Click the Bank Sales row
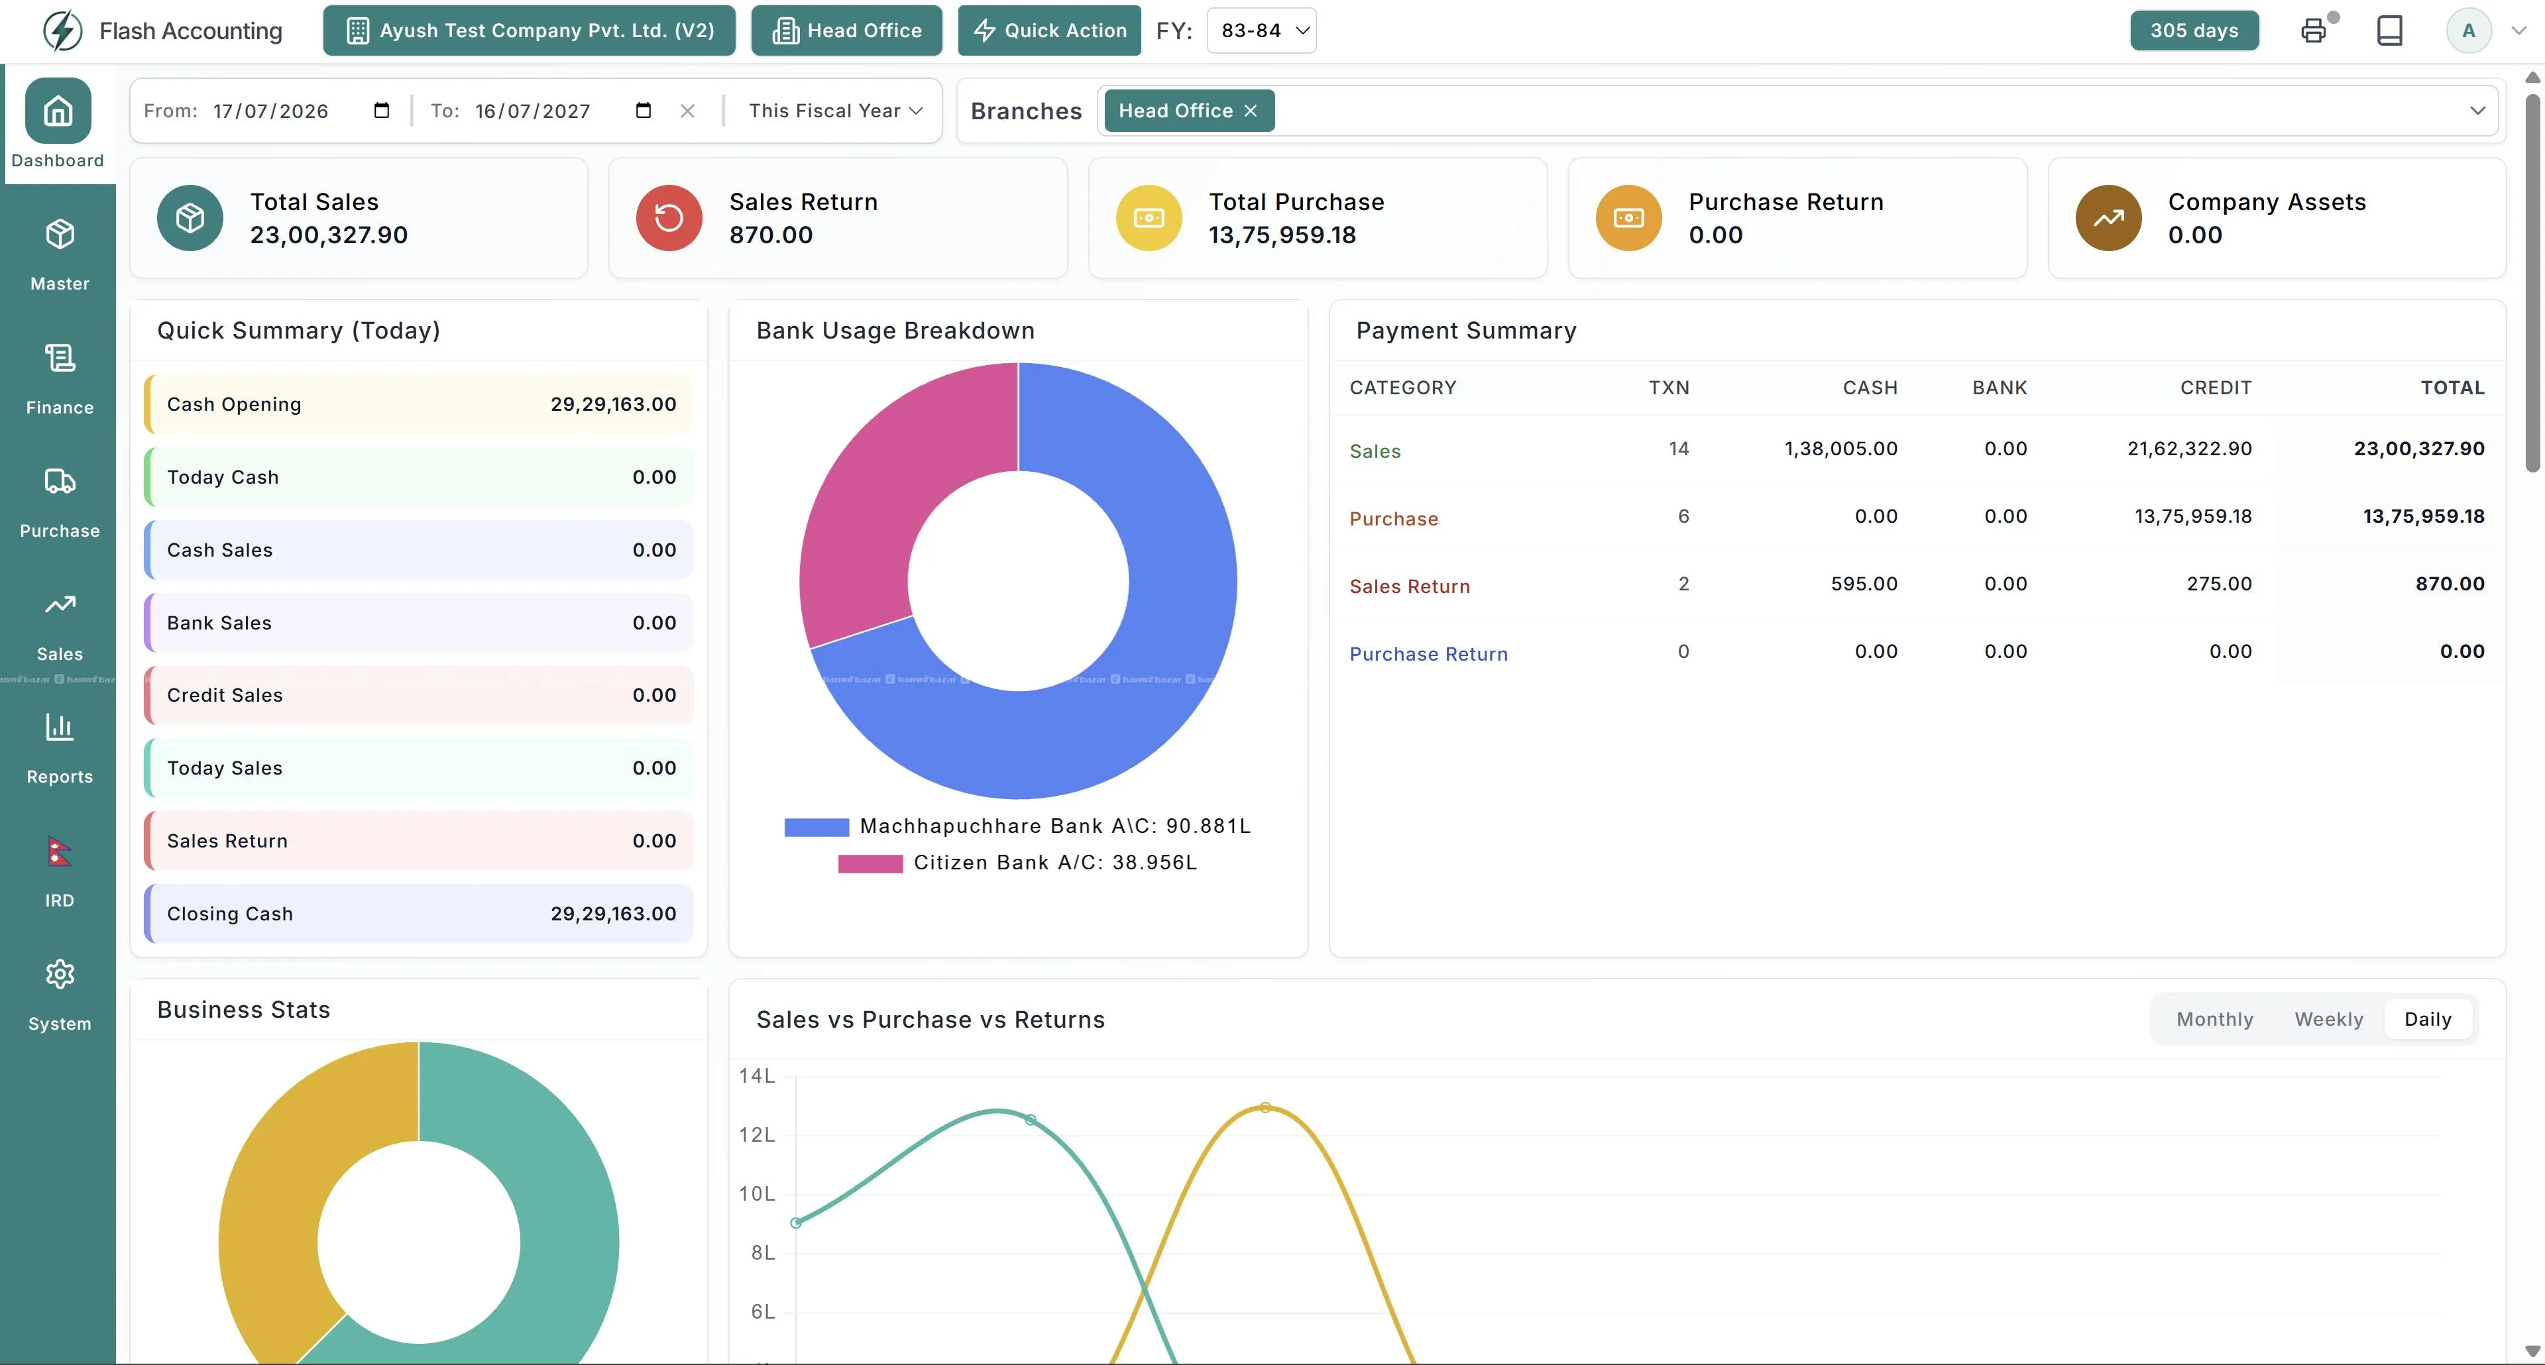The height and width of the screenshot is (1365, 2545). 419,624
